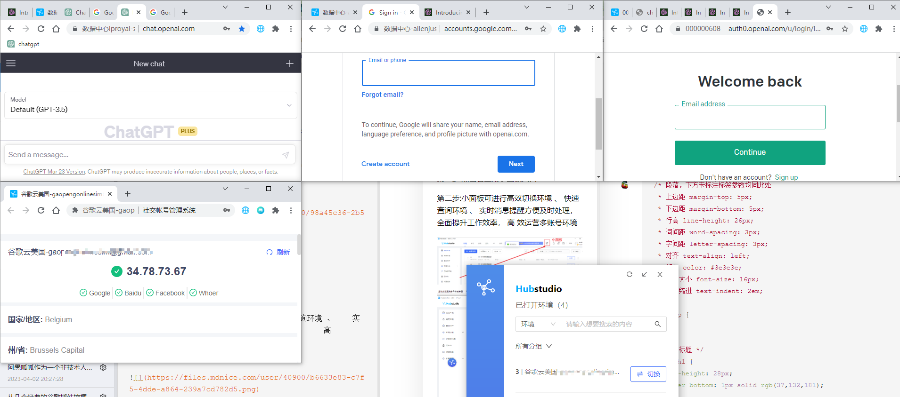The image size is (900, 397).
Task: Click the IP address 34.78.73.67
Action: (x=156, y=271)
